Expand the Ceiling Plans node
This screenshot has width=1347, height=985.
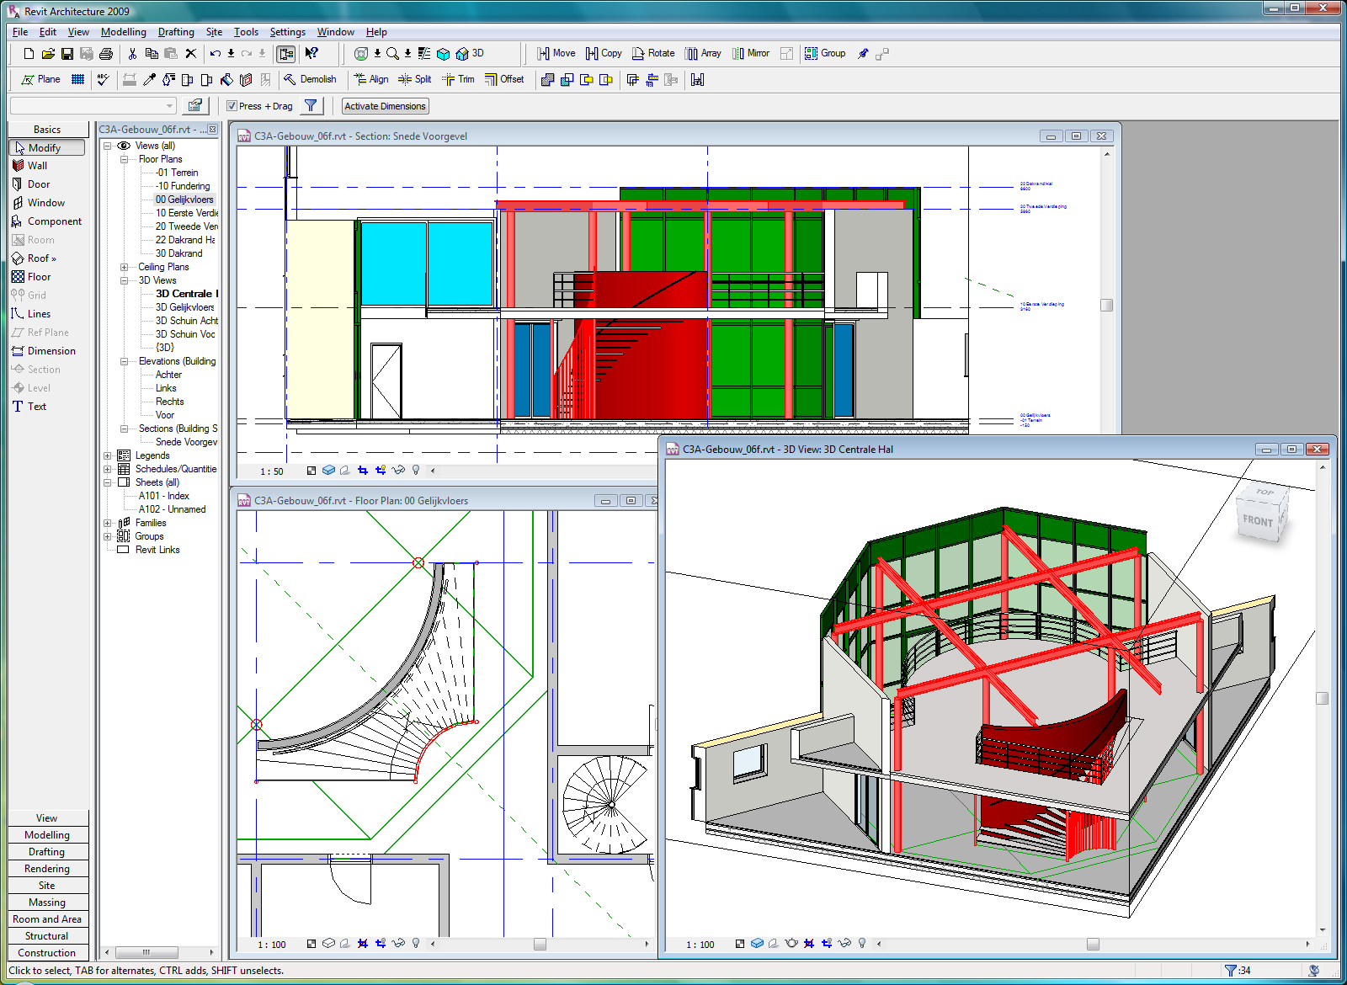[x=125, y=267]
